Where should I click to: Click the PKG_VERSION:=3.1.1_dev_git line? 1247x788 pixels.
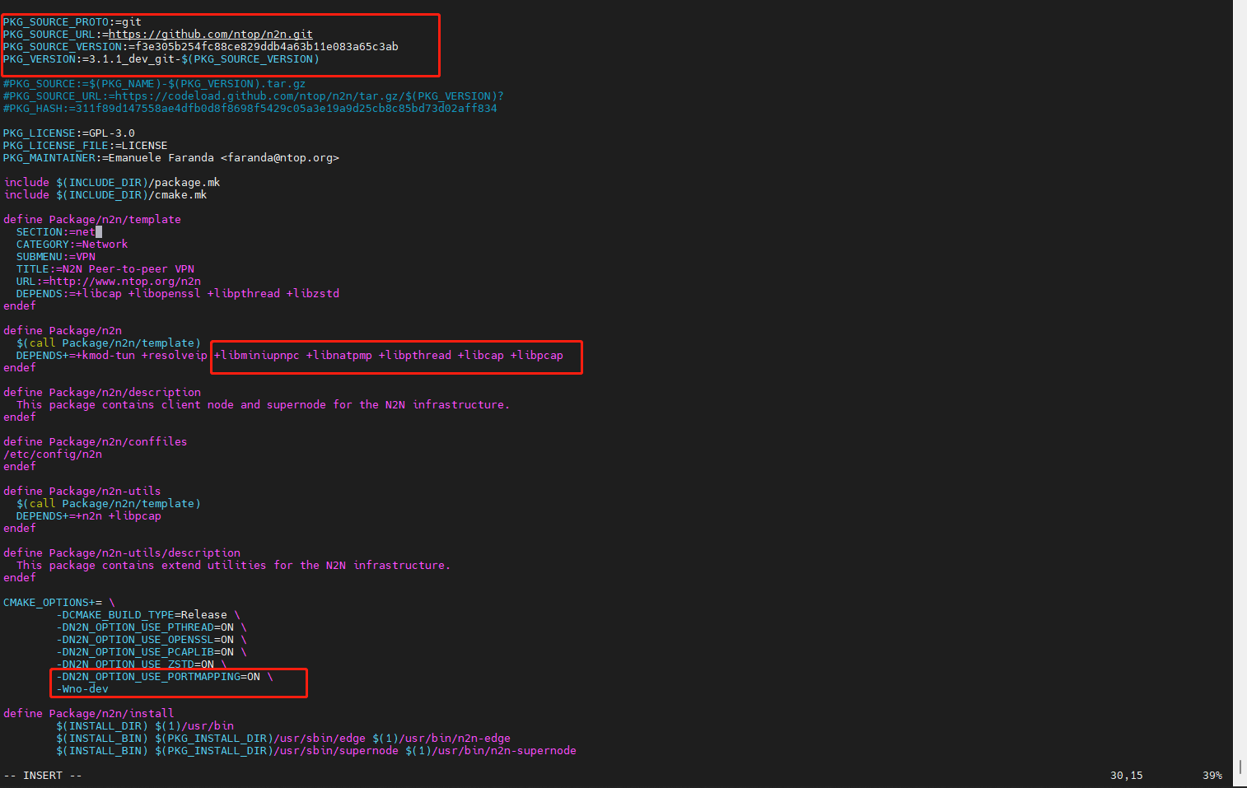[x=161, y=59]
